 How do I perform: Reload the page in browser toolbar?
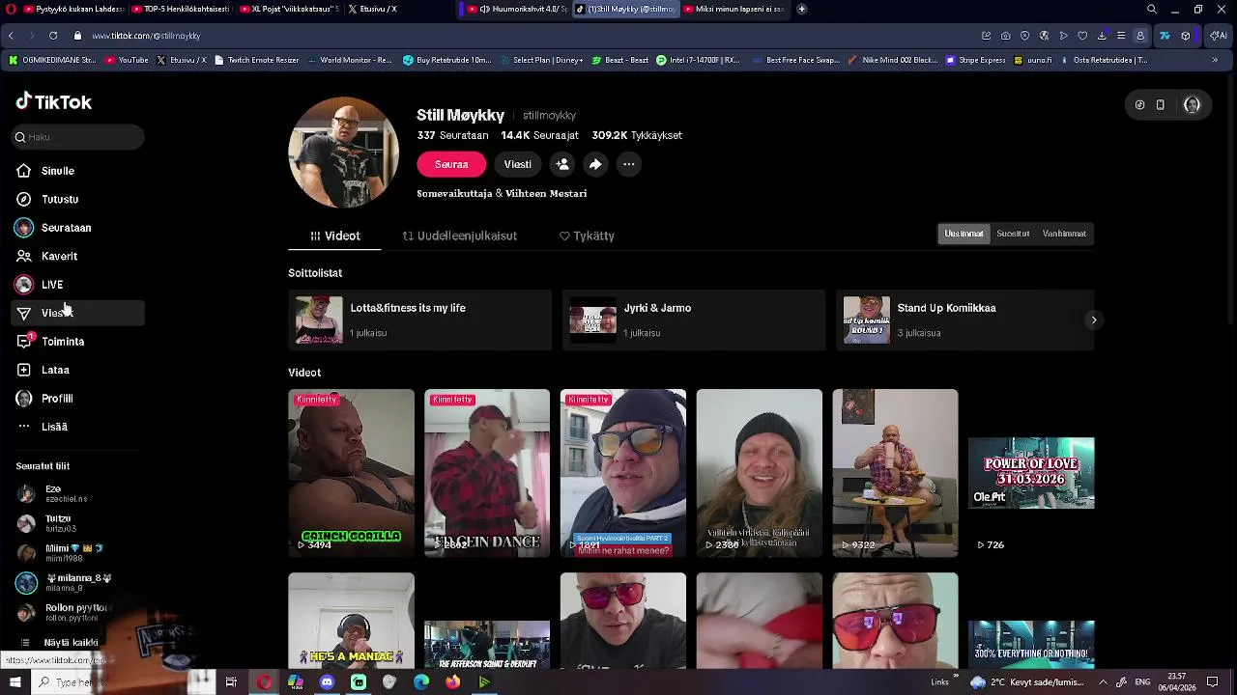click(x=52, y=36)
